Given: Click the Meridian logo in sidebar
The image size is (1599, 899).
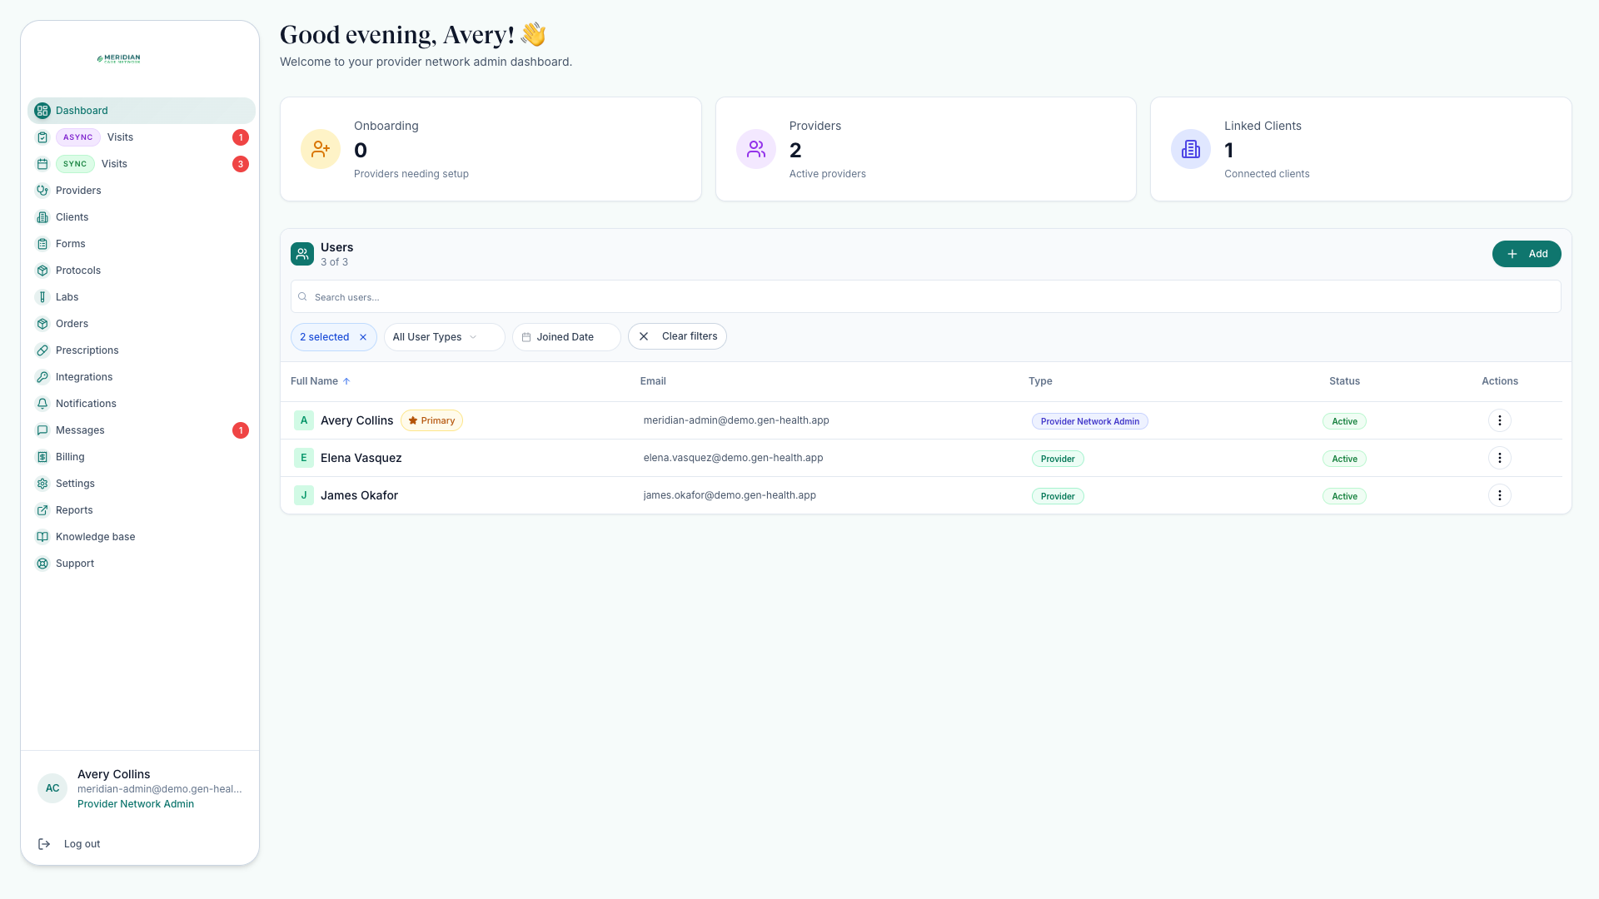Looking at the screenshot, I should (x=119, y=59).
